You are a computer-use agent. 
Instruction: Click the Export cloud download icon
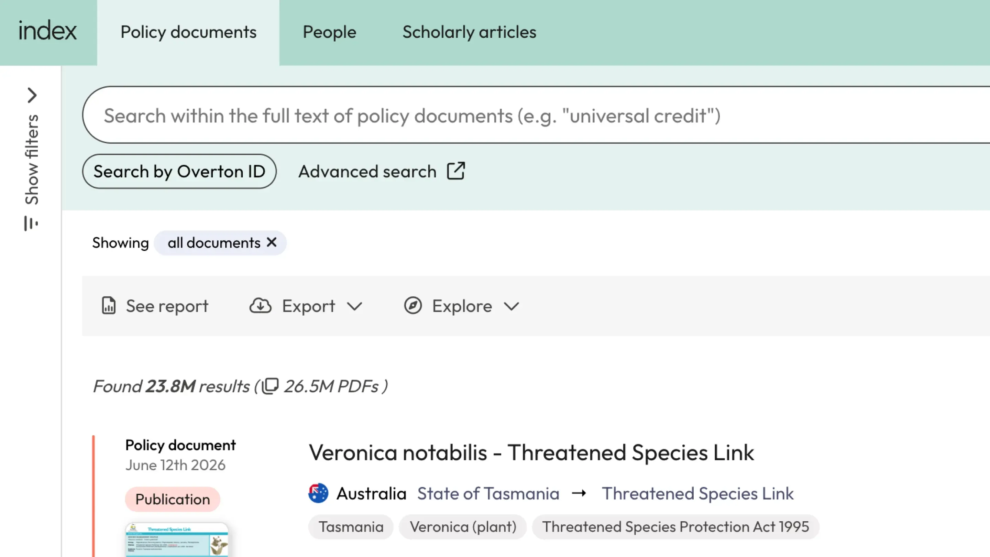pyautogui.click(x=261, y=306)
